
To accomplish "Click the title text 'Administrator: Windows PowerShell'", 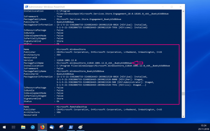I will (47, 7).
